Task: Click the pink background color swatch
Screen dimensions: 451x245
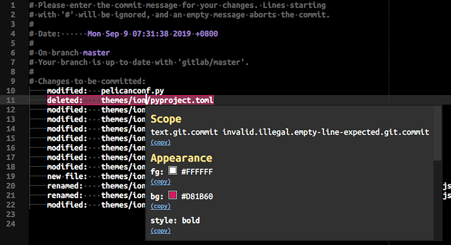Action: [173, 195]
